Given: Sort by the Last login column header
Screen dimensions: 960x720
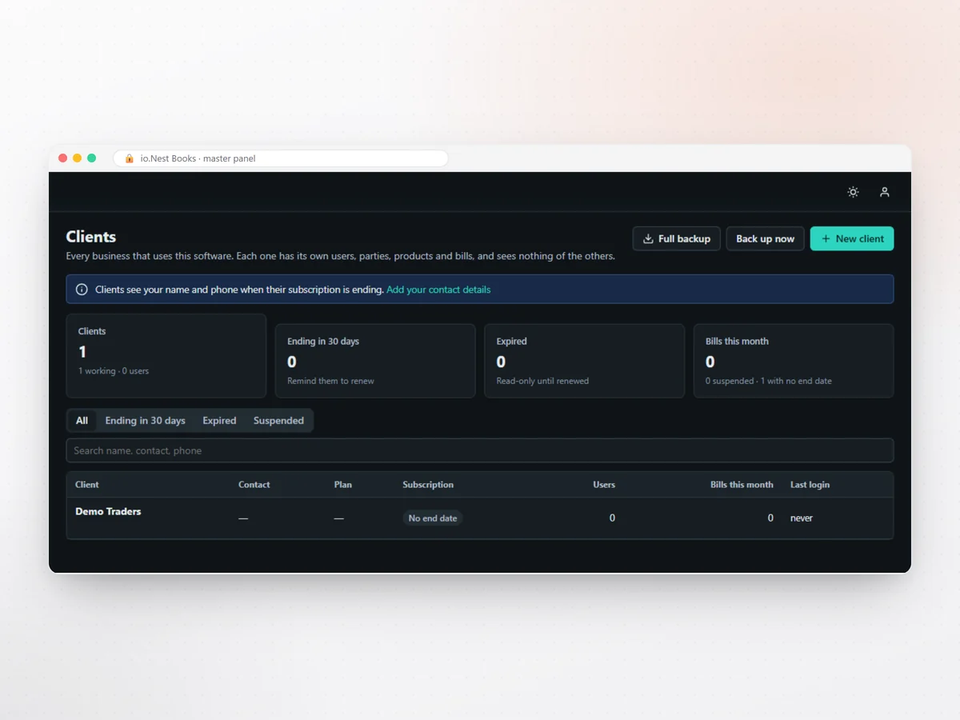Looking at the screenshot, I should (810, 485).
